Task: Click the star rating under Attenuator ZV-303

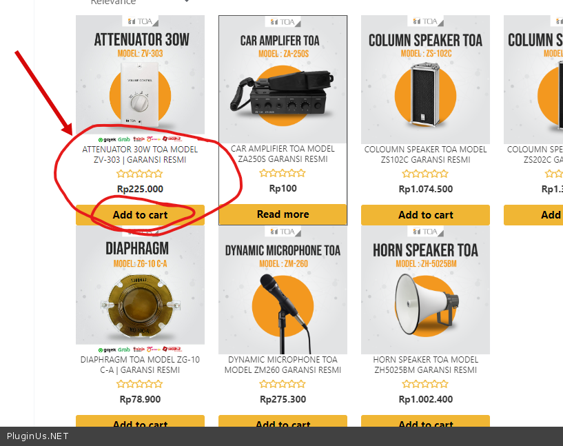Action: [140, 174]
